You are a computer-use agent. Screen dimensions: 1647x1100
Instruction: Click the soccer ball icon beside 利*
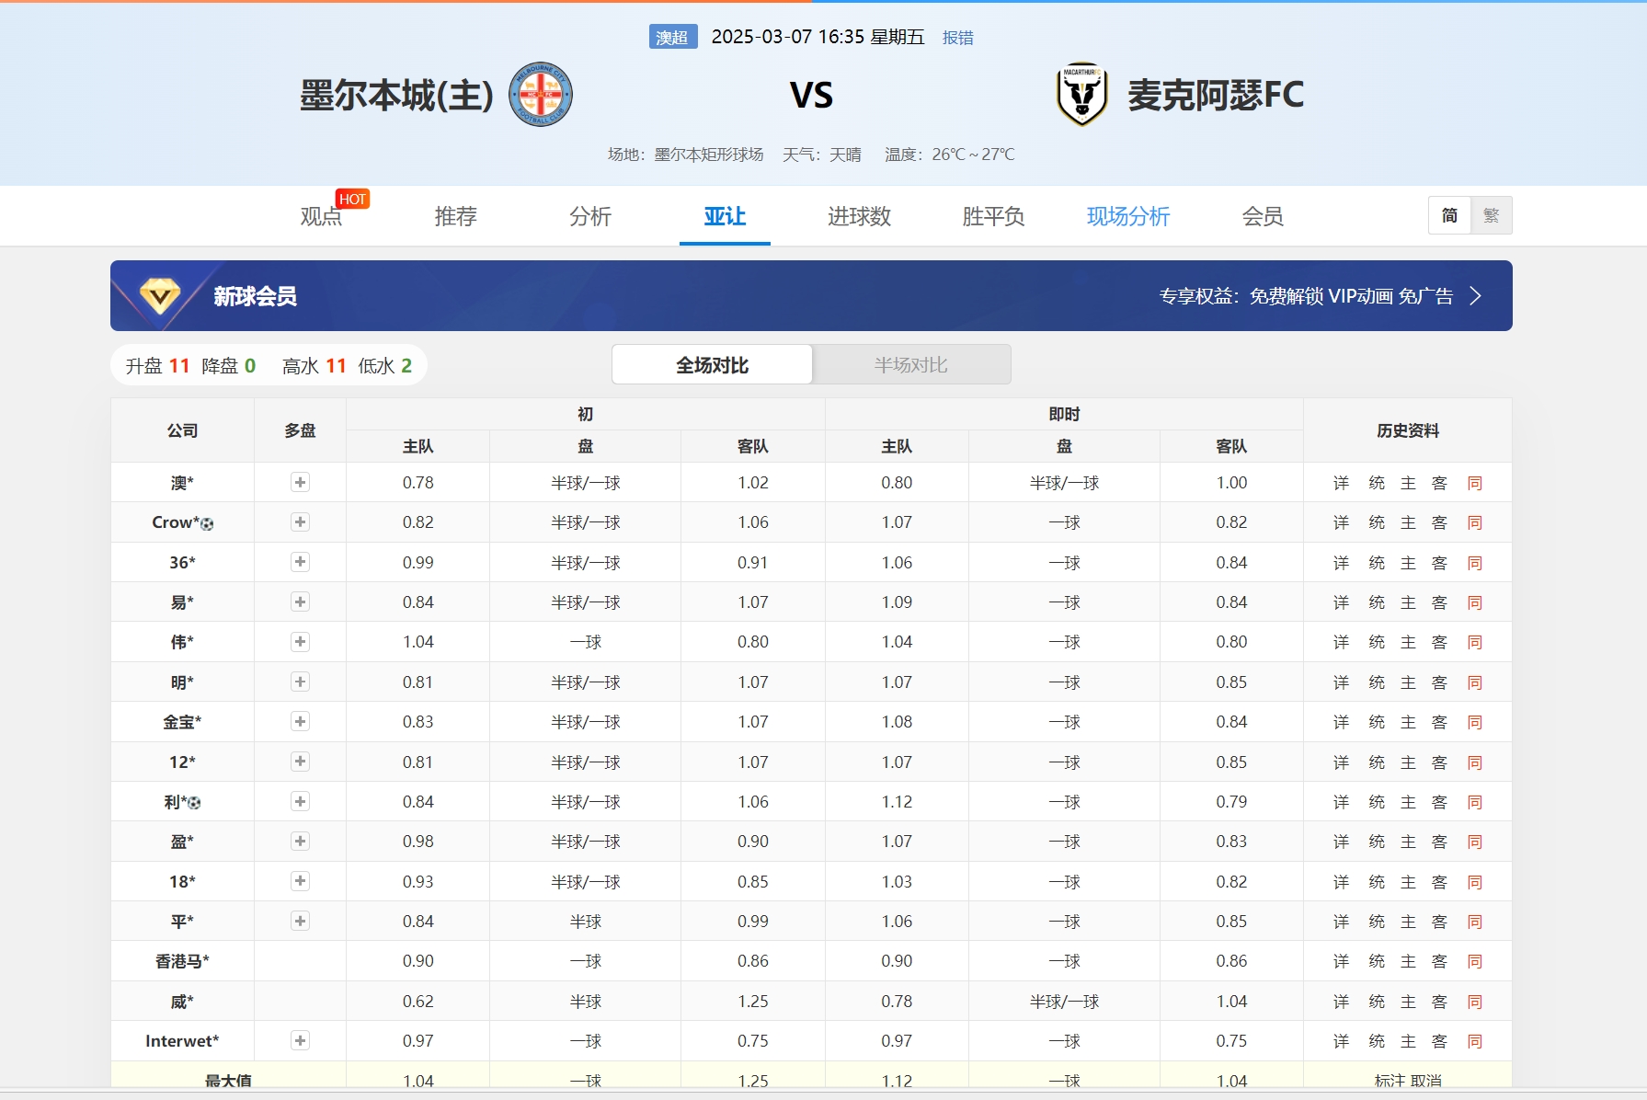(194, 803)
